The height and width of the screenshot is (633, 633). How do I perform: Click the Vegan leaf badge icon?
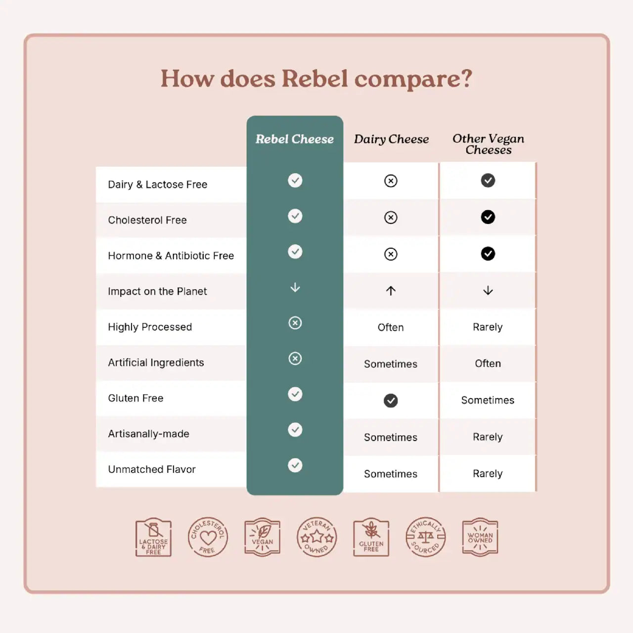[262, 538]
